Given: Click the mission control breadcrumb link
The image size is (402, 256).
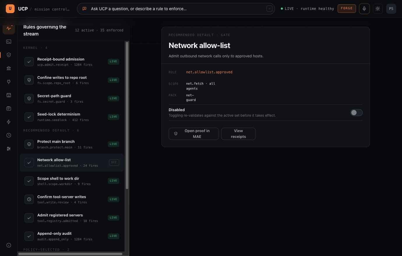Looking at the screenshot, I should (52, 9).
